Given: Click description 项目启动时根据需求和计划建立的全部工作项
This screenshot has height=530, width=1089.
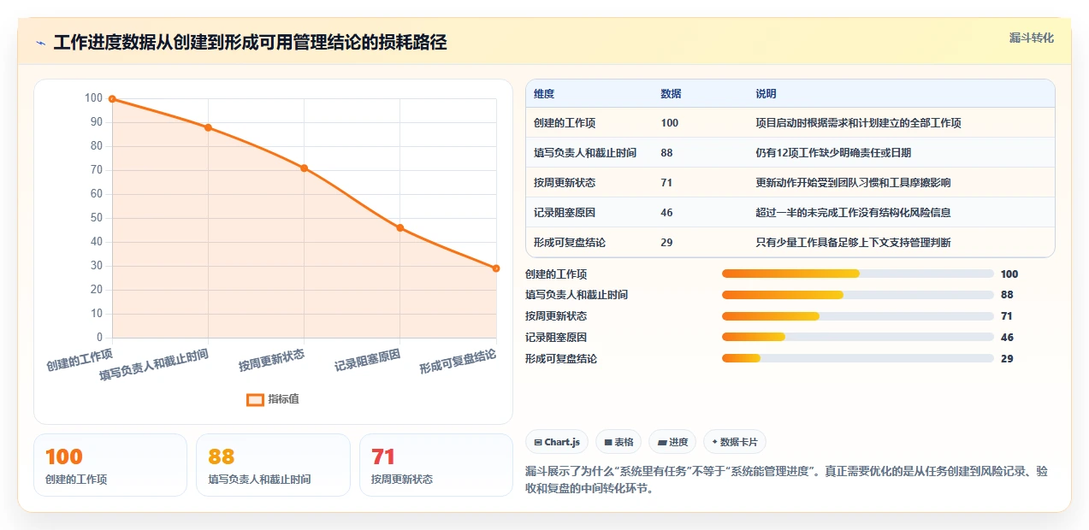Looking at the screenshot, I should click(x=858, y=123).
